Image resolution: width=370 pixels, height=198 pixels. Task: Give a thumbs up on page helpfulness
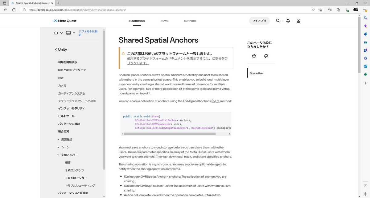254,56
